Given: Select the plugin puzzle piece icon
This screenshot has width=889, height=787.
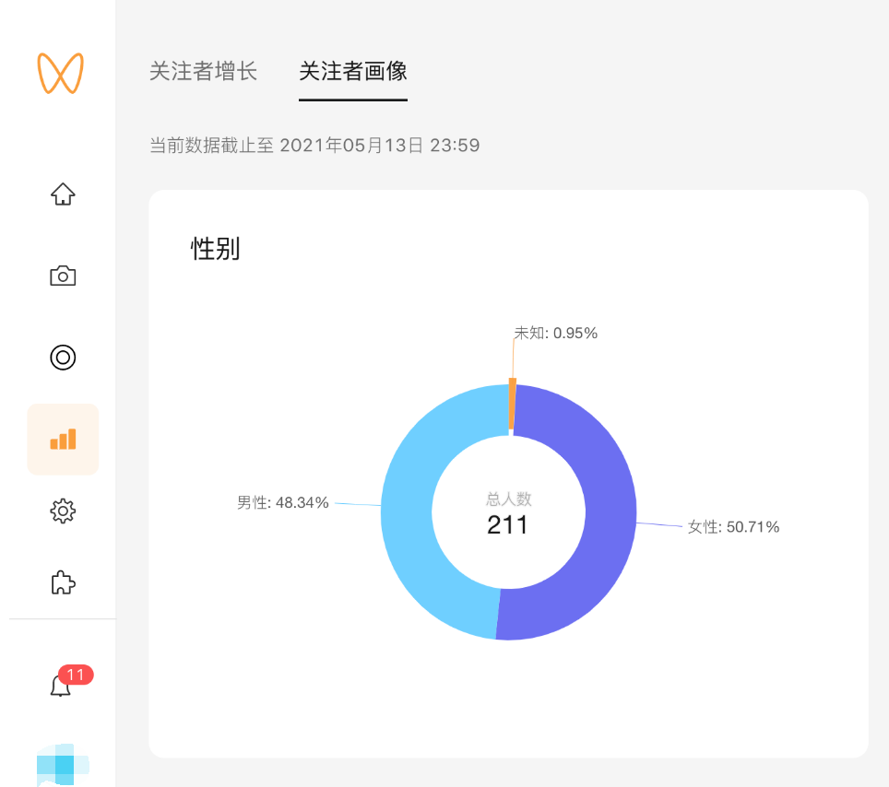Looking at the screenshot, I should [62, 582].
